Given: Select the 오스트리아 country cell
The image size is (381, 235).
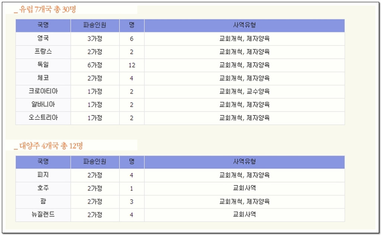Looking at the screenshot, I should click(43, 118).
